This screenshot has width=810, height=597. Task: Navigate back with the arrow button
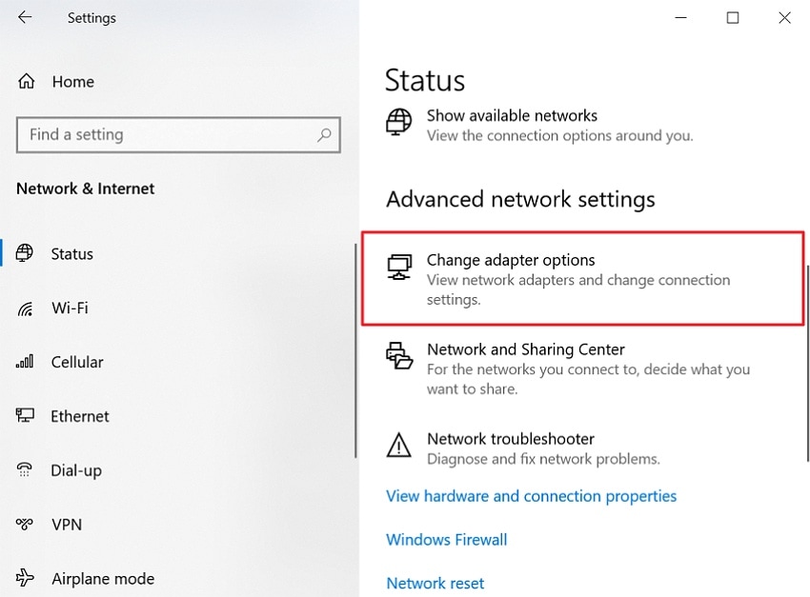point(23,16)
